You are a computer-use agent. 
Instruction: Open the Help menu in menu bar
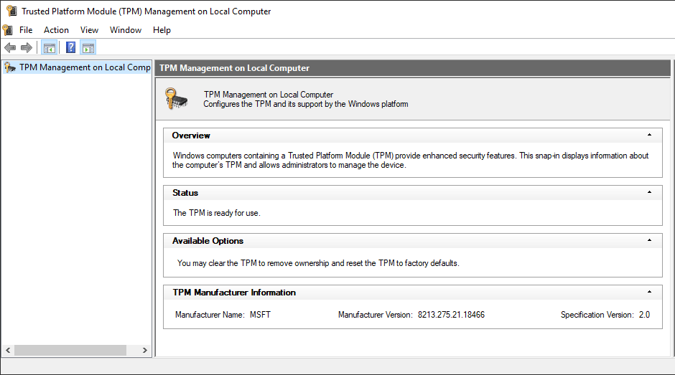tap(162, 30)
